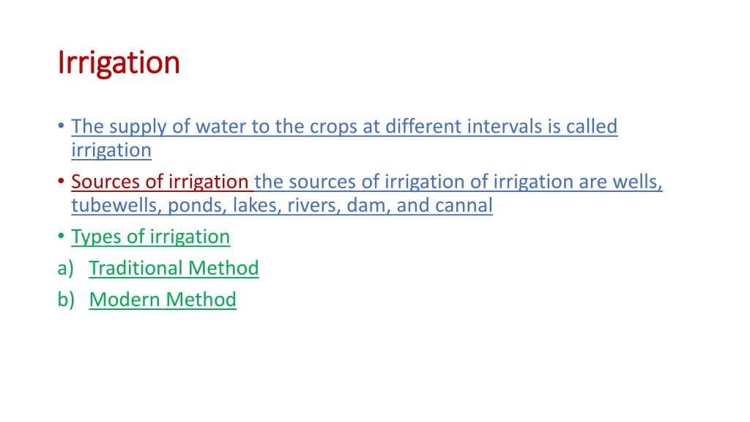Click the red Irrigation slide title
This screenshot has height=422, width=750.
119,63
